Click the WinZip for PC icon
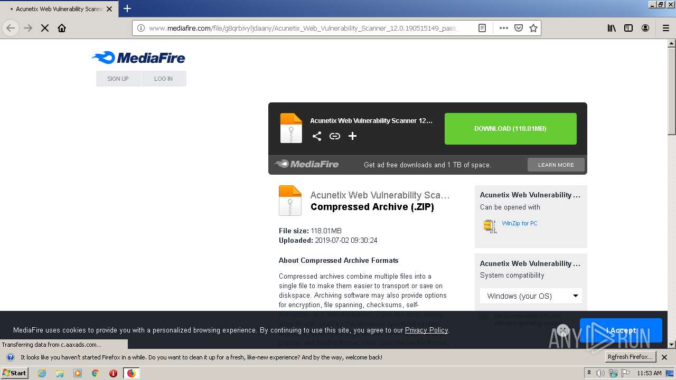The image size is (676, 380). point(490,226)
